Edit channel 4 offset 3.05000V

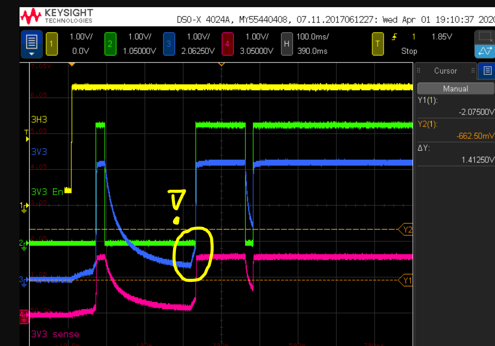click(256, 51)
